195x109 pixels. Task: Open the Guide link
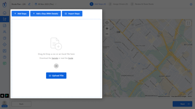pos(71,58)
